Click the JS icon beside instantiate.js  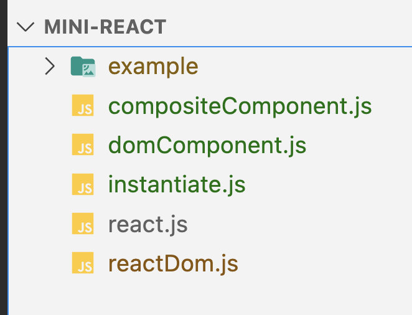83,185
